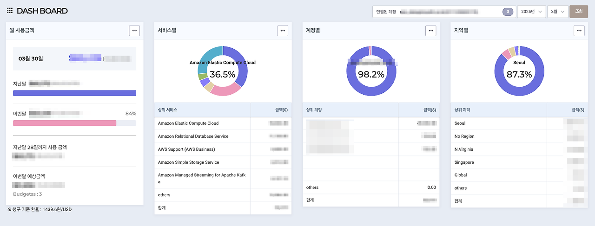Click the 지역별 Seoul donut chart

[x=519, y=71]
